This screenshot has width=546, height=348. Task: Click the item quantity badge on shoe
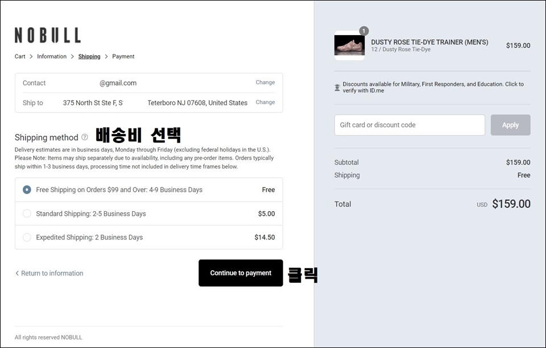363,31
